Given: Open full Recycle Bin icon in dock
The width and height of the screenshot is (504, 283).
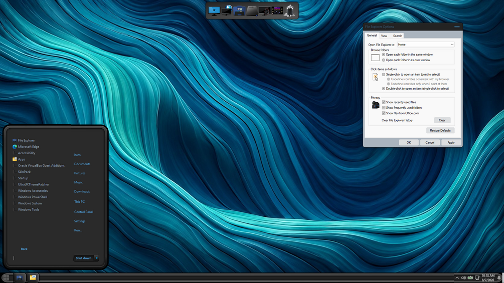Looking at the screenshot, I should point(289,11).
